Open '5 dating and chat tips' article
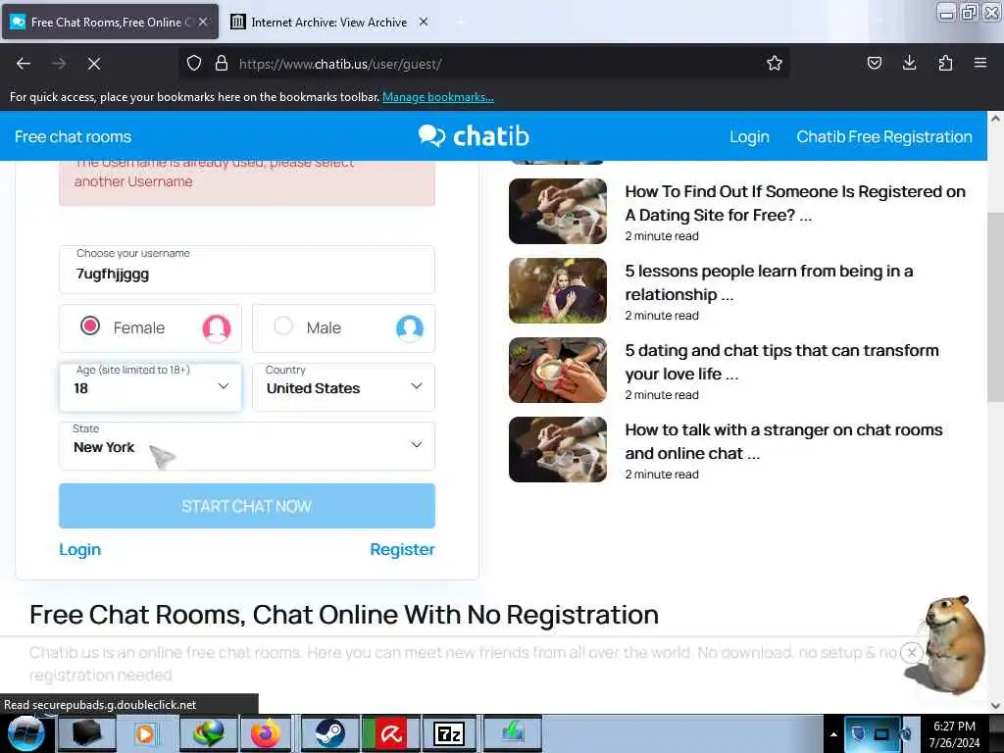 [x=781, y=362]
